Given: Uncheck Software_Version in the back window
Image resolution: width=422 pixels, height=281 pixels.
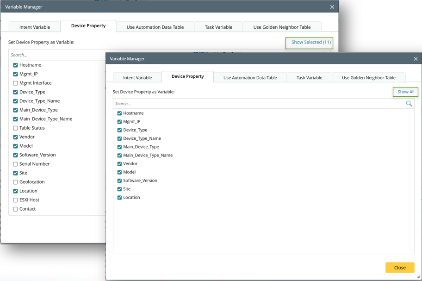Looking at the screenshot, I should [15, 155].
